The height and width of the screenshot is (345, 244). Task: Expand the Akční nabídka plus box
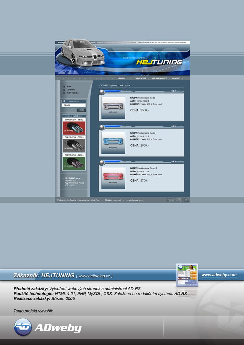pos(64,93)
